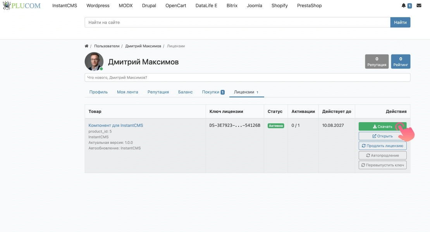
Task: Open the messages envelope icon
Action: click(x=419, y=5)
